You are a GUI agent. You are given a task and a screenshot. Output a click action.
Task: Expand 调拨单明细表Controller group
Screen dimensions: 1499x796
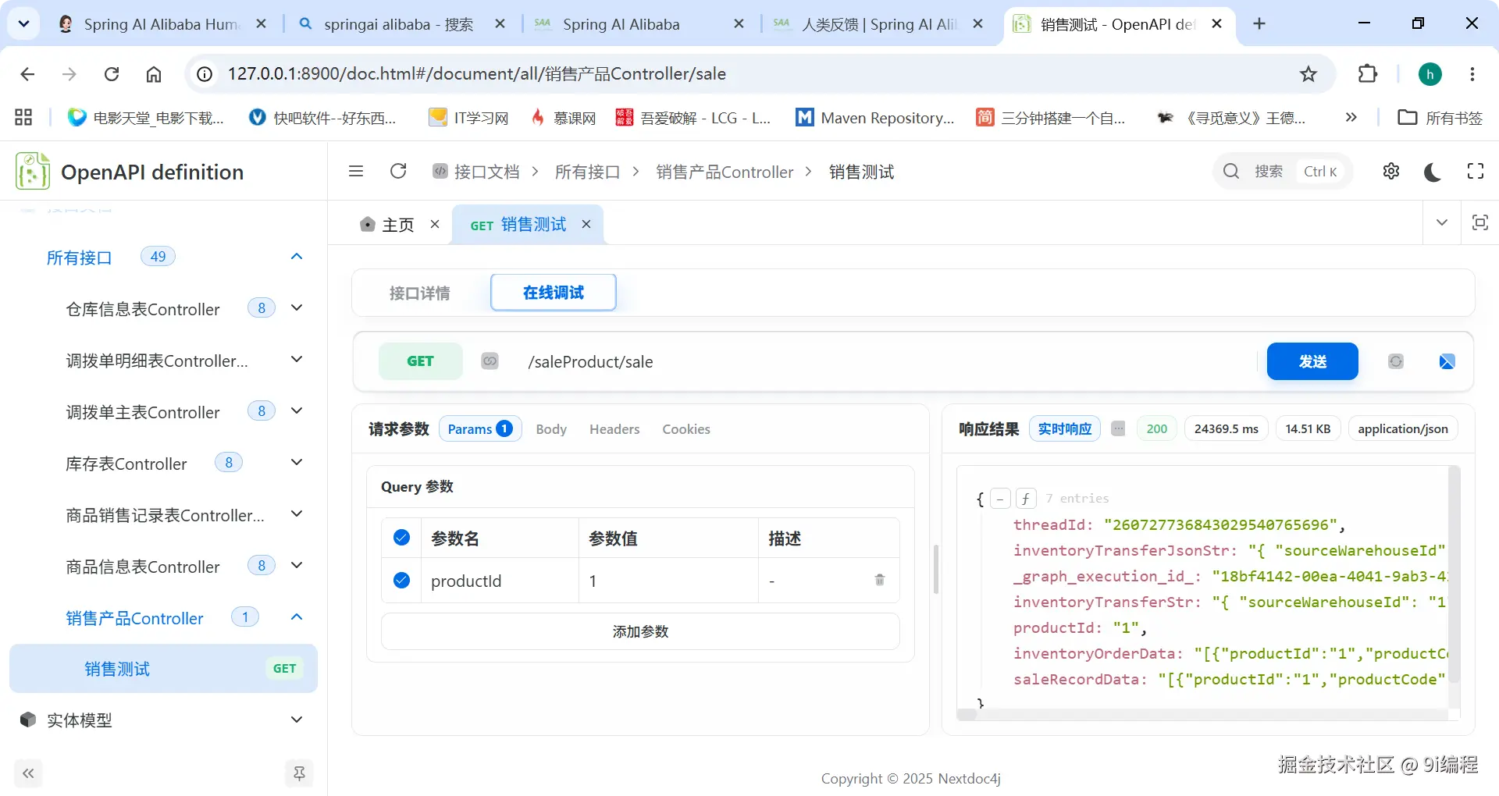[297, 360]
